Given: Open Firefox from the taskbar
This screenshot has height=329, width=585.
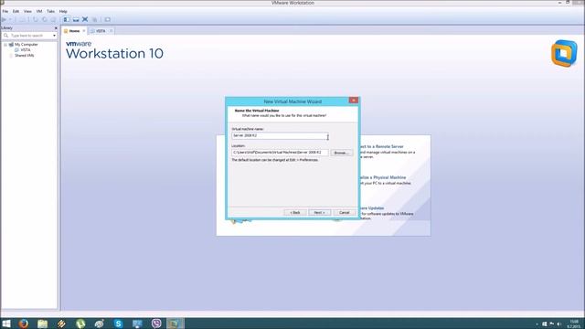Looking at the screenshot, I should pyautogui.click(x=24, y=324).
